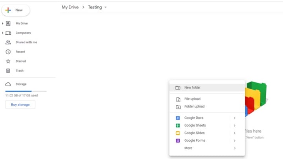Screen dimensions: 283x159
Task: Click the Folder upload icon
Action: (178, 107)
